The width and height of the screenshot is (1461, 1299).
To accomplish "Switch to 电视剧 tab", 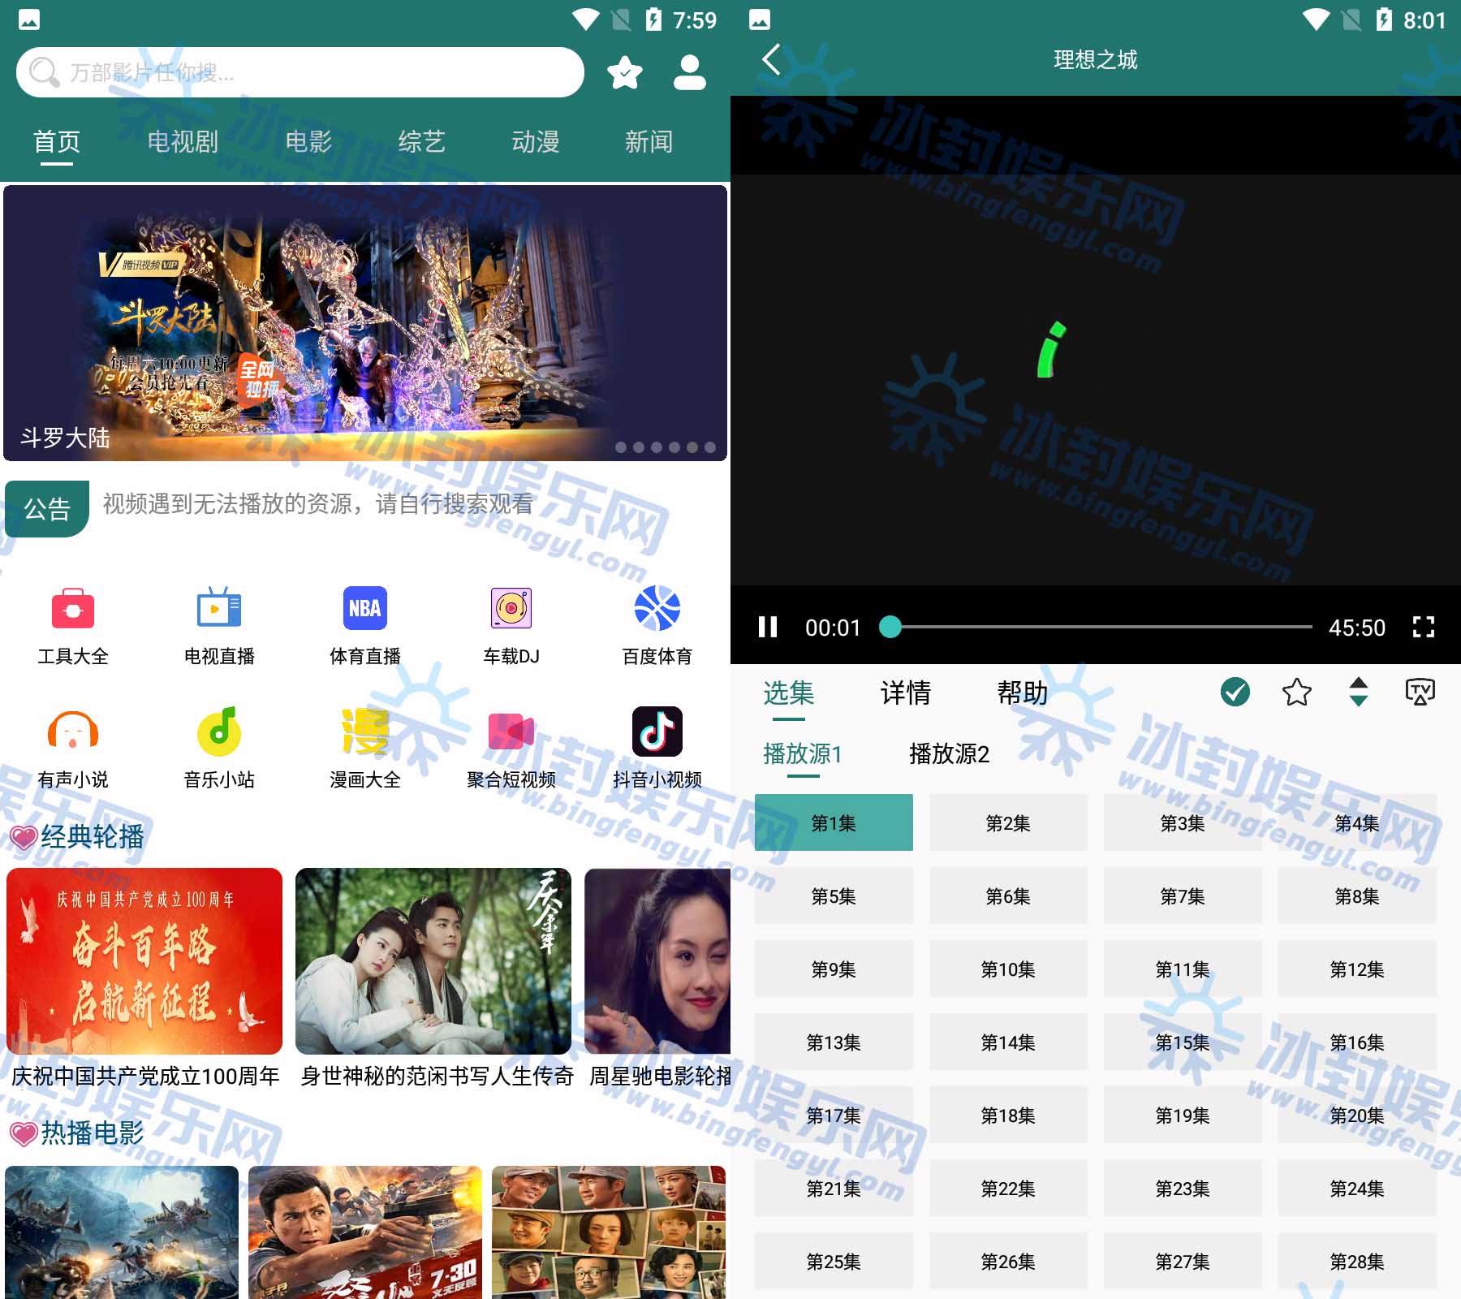I will [x=183, y=142].
